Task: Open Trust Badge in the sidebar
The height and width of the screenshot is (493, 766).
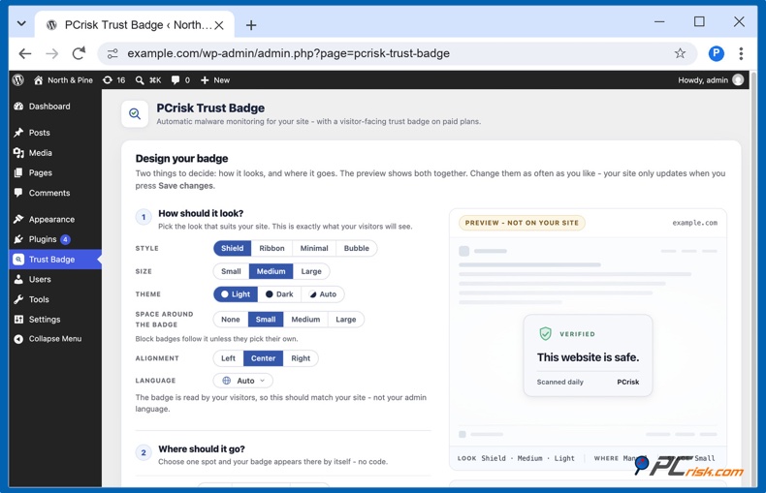Action: click(x=55, y=260)
